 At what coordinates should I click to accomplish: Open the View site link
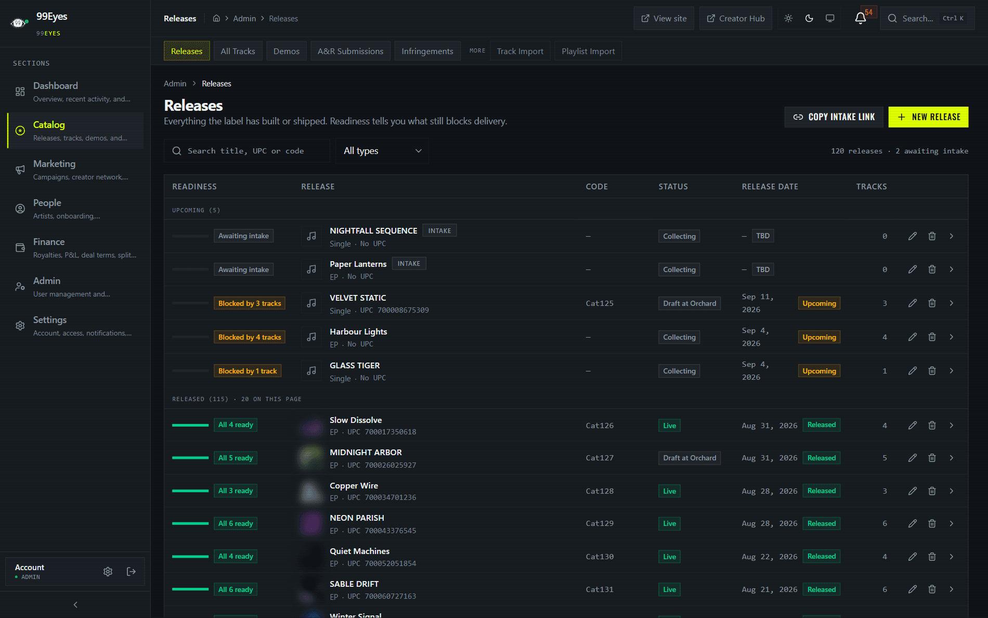pos(664,18)
